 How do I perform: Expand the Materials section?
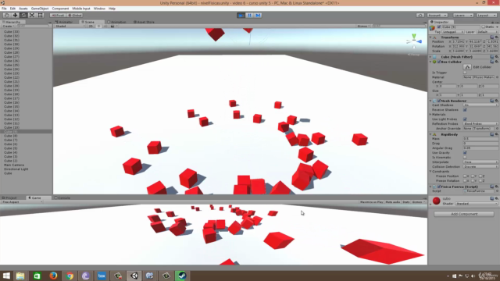coord(430,115)
